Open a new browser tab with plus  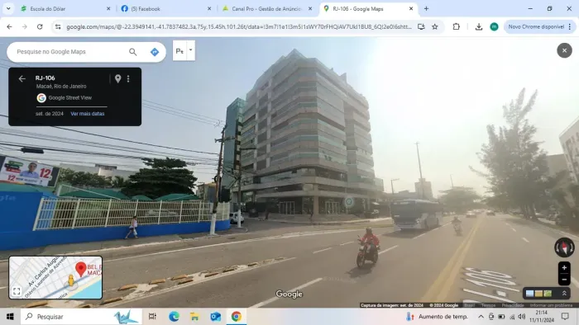(x=426, y=8)
